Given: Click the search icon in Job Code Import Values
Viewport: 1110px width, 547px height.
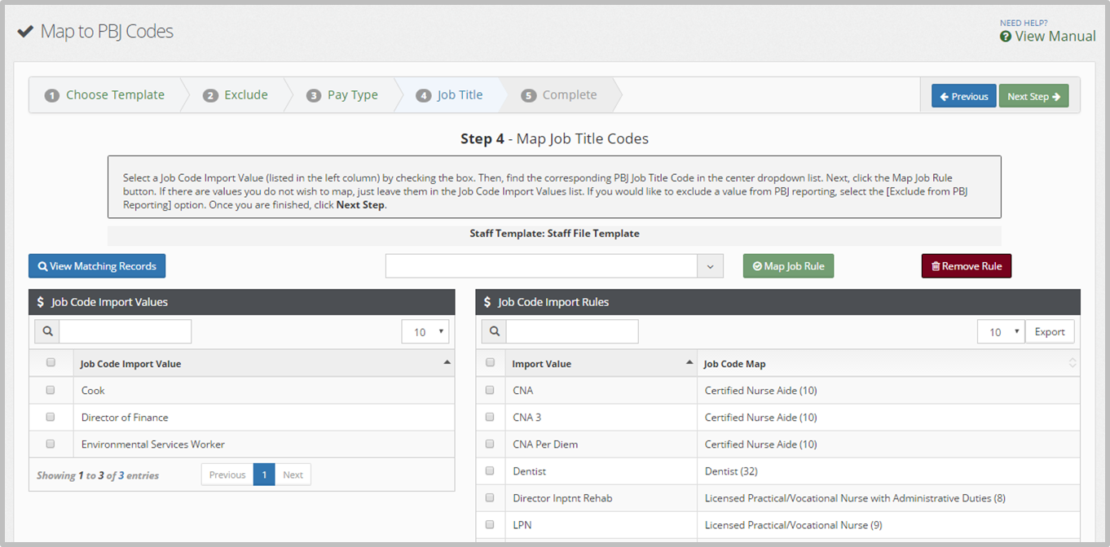Looking at the screenshot, I should pyautogui.click(x=47, y=331).
